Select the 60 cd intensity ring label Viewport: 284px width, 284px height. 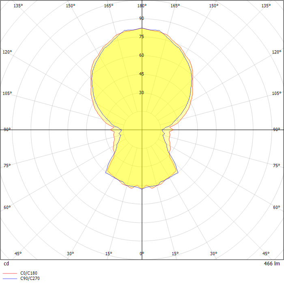(142, 55)
